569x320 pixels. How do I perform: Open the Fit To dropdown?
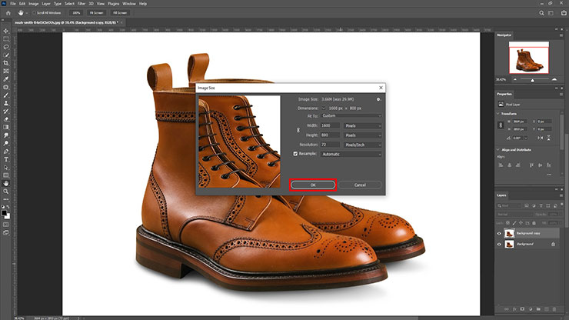coord(351,116)
